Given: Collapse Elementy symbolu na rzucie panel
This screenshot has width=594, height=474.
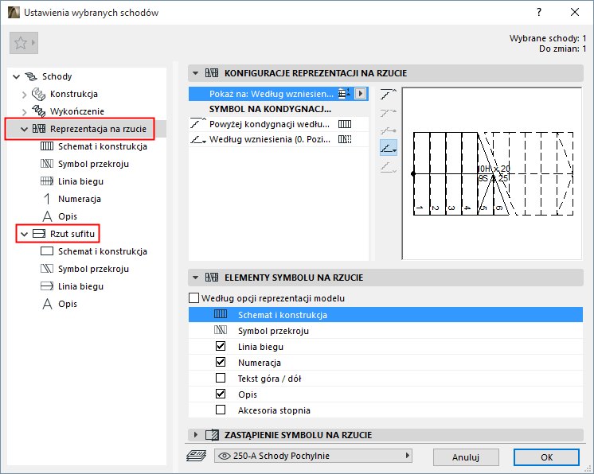Looking at the screenshot, I should pyautogui.click(x=195, y=278).
